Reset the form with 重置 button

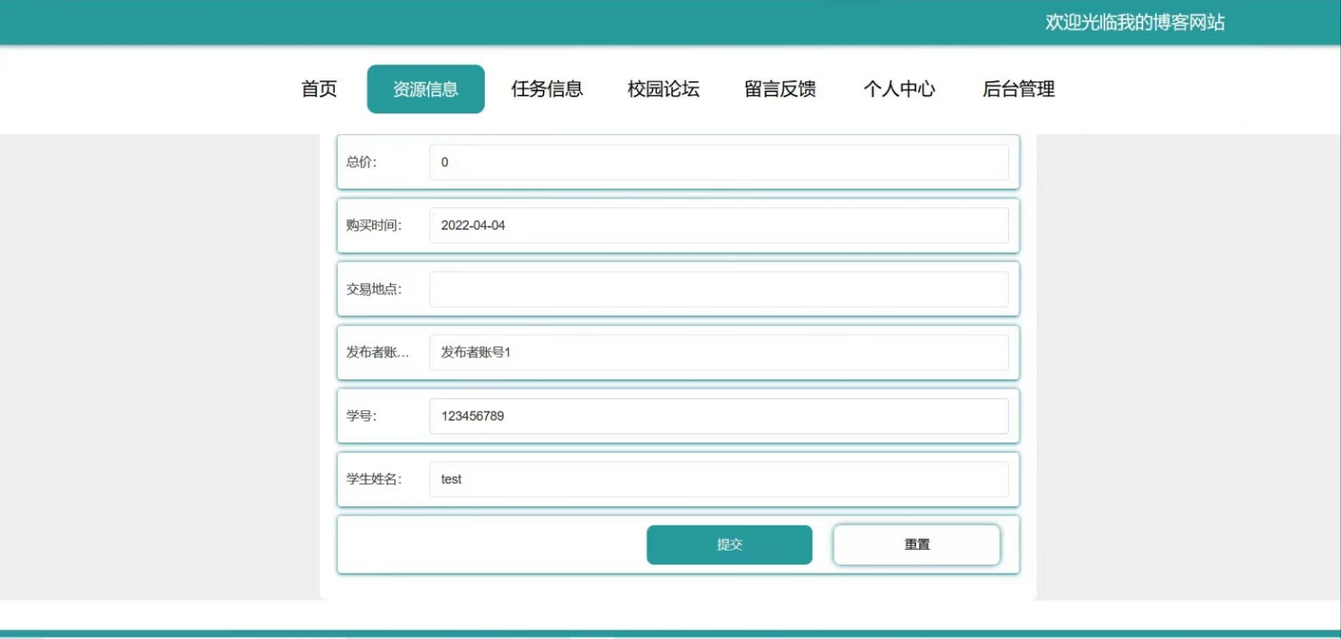click(x=916, y=544)
